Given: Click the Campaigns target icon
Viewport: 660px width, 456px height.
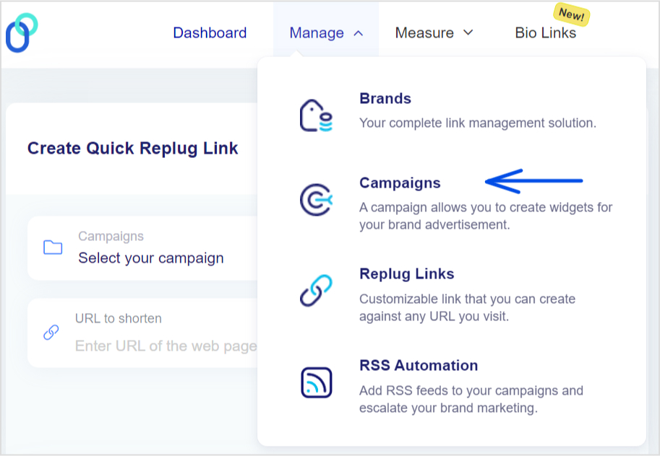Looking at the screenshot, I should coord(316,200).
